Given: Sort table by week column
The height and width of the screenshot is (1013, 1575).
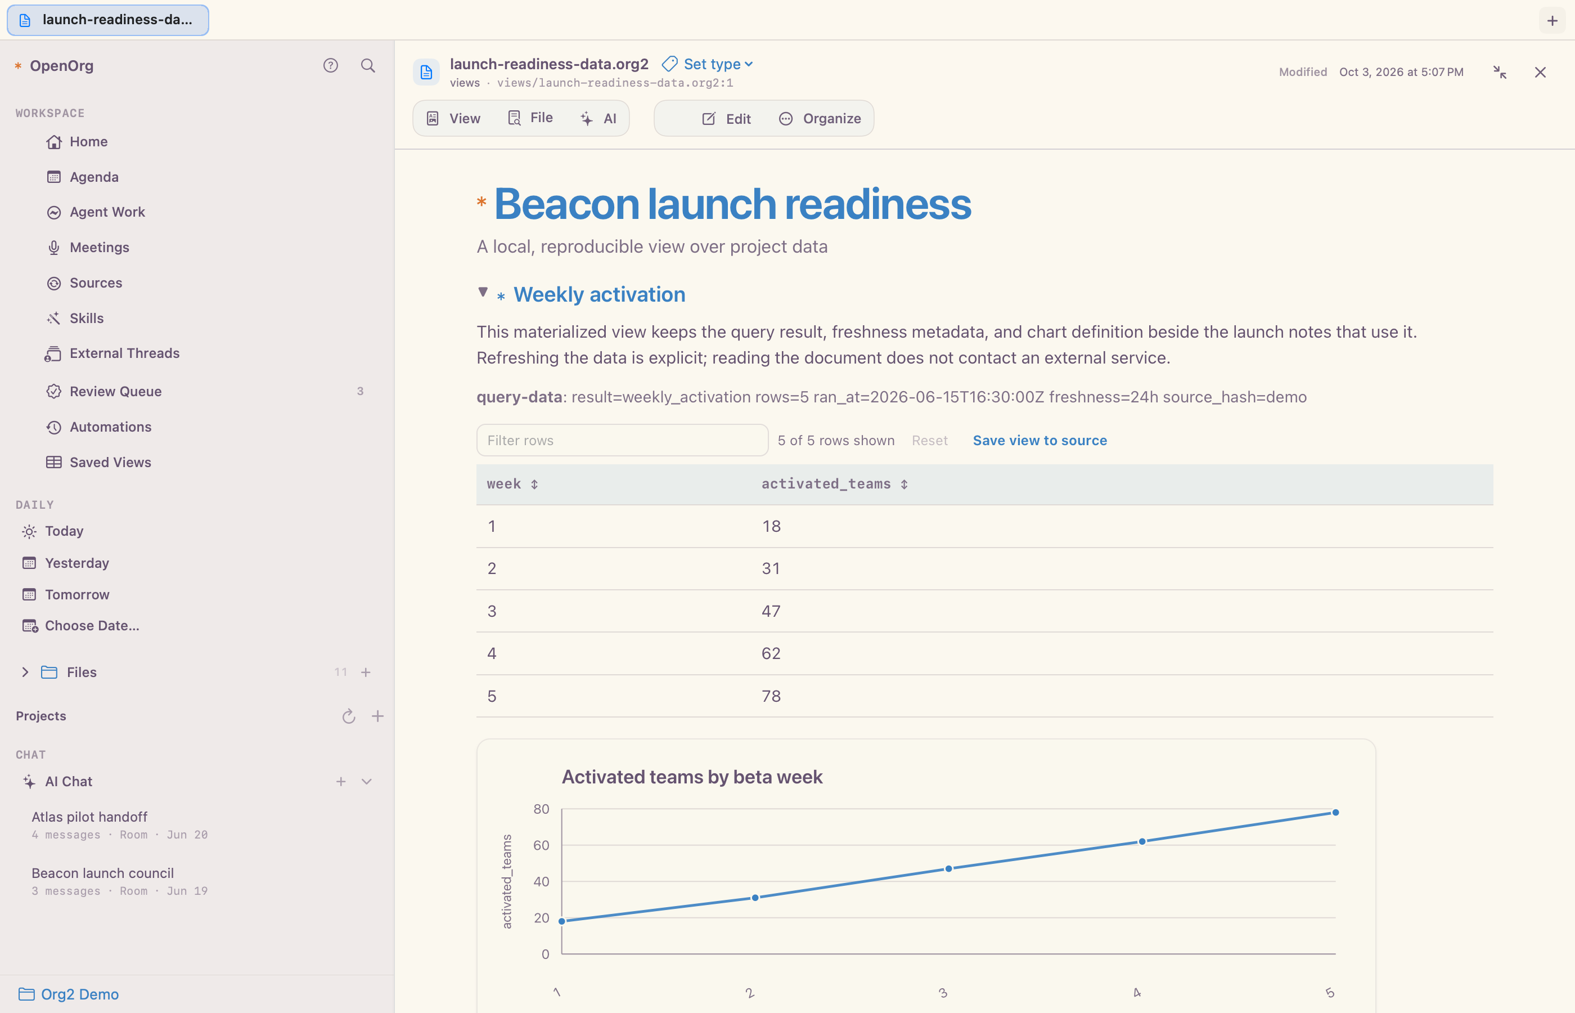Looking at the screenshot, I should (513, 484).
